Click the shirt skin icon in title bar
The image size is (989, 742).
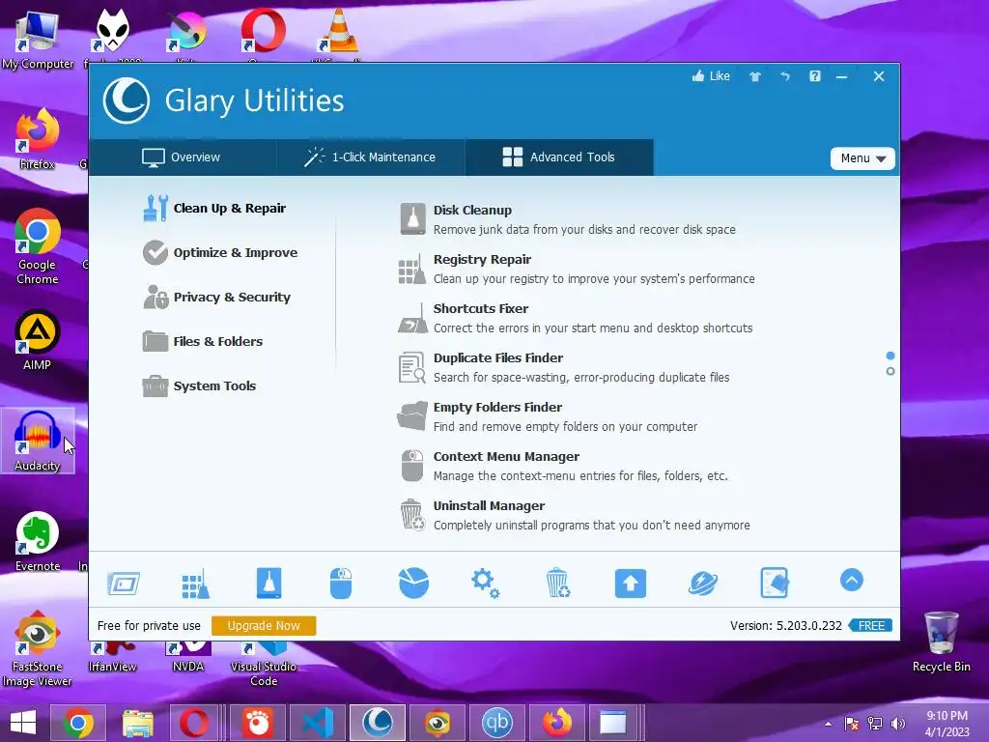click(x=755, y=76)
